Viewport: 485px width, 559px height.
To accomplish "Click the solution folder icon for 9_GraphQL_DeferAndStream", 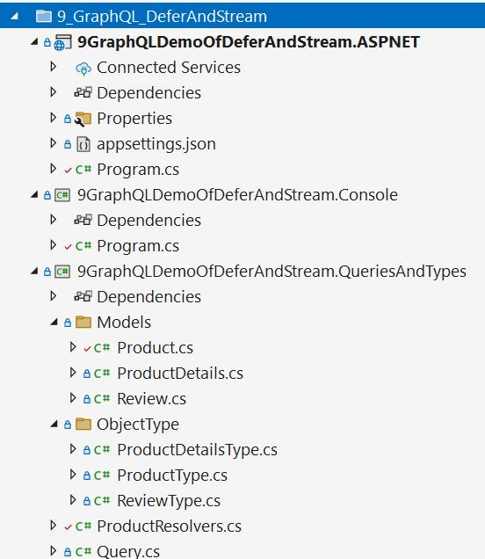I will click(x=44, y=17).
